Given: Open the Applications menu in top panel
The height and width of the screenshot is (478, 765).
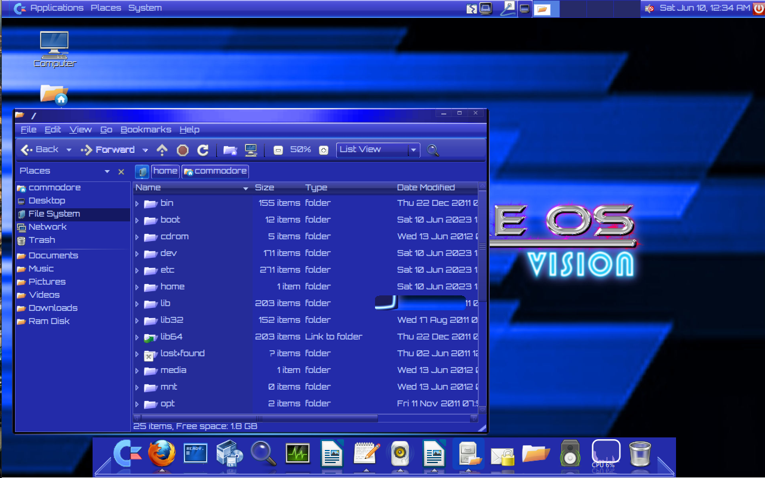Looking at the screenshot, I should [x=57, y=8].
